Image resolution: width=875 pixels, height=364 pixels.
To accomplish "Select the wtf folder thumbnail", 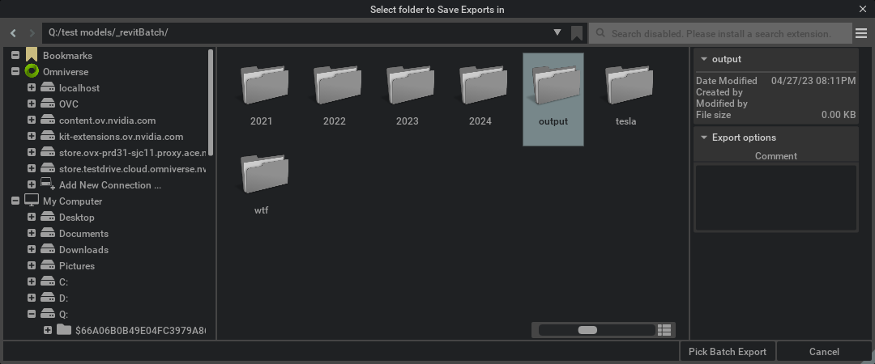I will pos(264,174).
